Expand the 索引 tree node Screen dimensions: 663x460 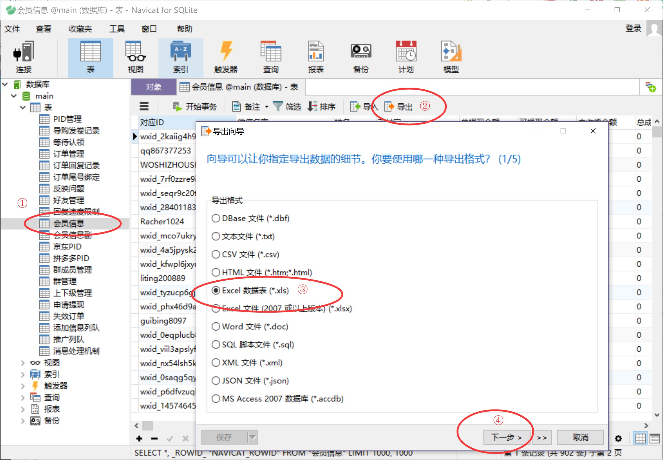[x=23, y=374]
